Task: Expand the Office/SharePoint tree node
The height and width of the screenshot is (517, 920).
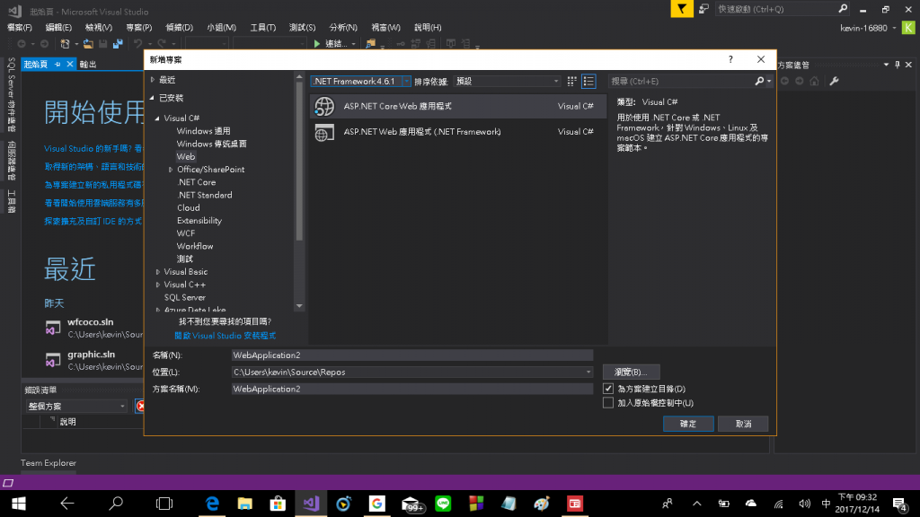Action: tap(171, 170)
